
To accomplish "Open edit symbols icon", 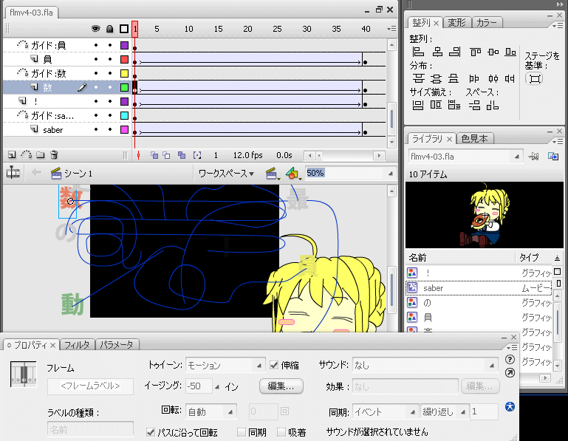I will point(293,174).
